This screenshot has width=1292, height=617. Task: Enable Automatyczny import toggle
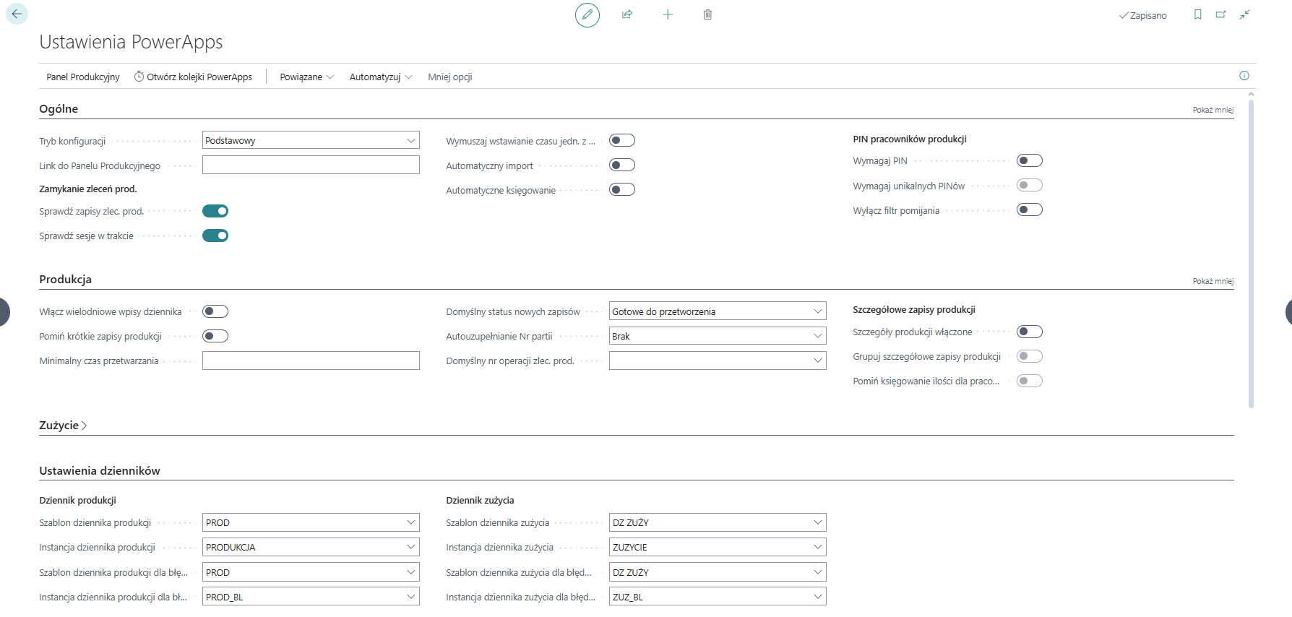(x=621, y=165)
